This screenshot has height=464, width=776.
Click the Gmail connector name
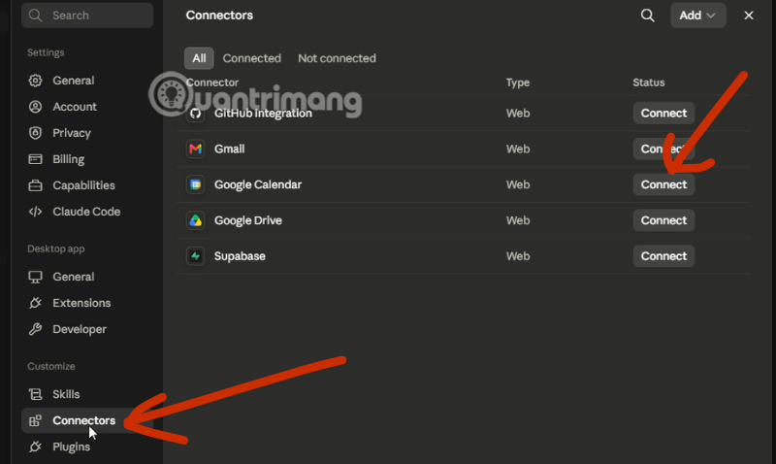click(x=229, y=149)
